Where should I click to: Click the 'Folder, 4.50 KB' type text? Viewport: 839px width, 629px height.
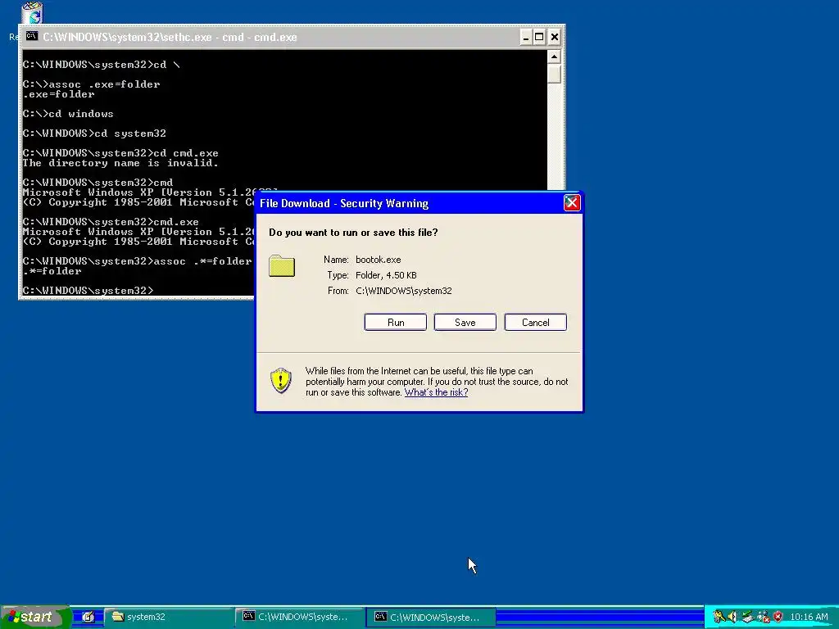[386, 275]
